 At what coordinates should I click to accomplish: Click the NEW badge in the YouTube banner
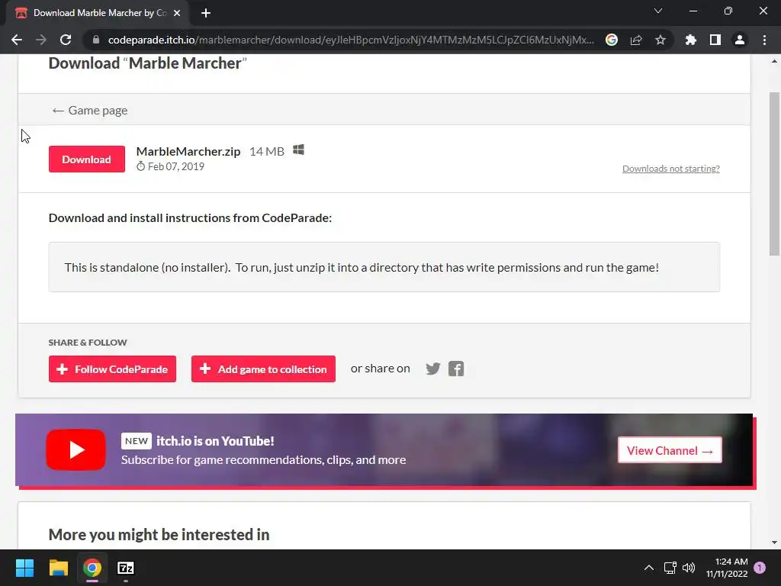[x=136, y=441]
